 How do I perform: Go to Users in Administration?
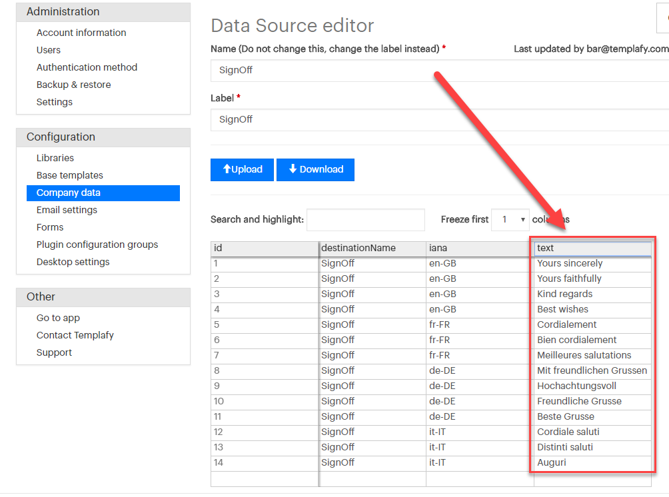click(x=49, y=51)
